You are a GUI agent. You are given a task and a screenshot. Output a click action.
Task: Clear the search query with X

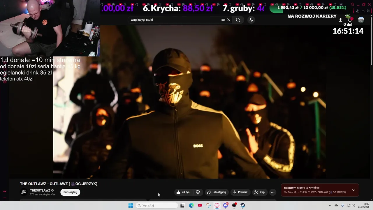coord(229,20)
